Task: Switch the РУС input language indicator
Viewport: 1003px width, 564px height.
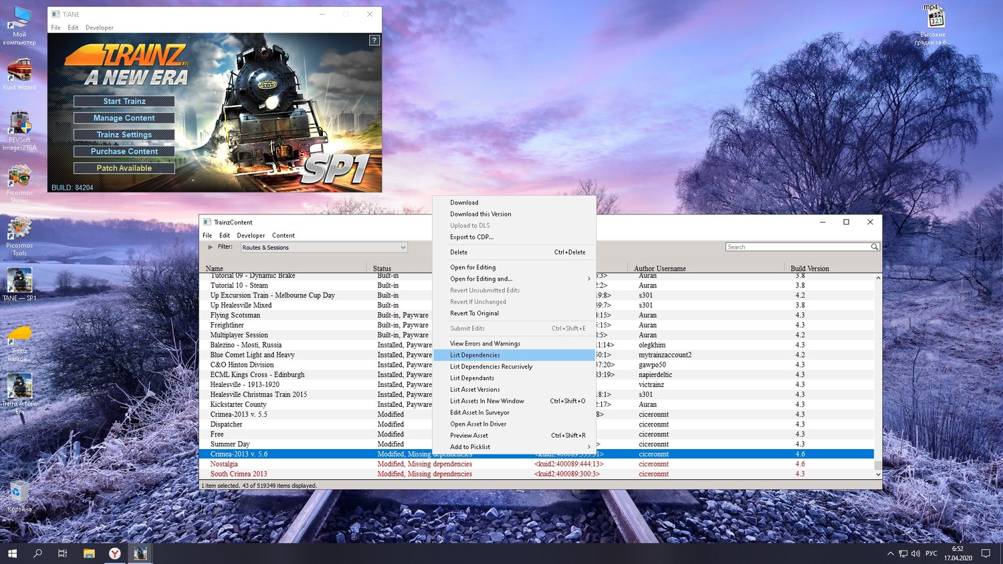Action: 931,553
